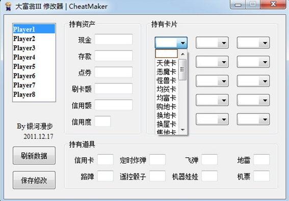The width and height of the screenshot is (289, 201).
Task: Click the 地雷 quantity field
Action: (261, 160)
